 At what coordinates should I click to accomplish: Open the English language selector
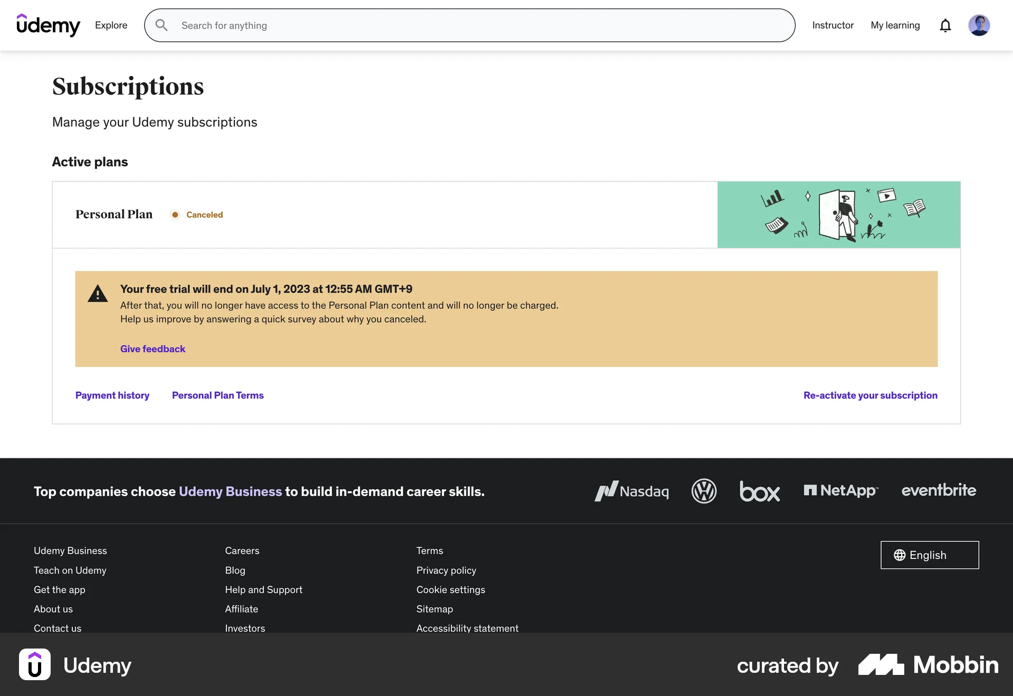pyautogui.click(x=929, y=555)
